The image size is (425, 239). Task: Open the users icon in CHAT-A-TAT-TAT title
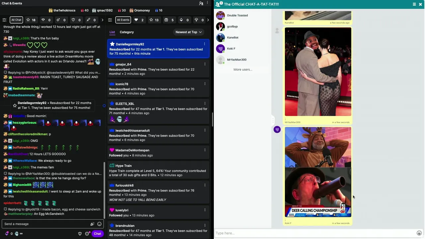pos(219,4)
